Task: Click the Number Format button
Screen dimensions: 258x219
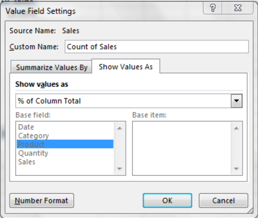Action: point(42,201)
